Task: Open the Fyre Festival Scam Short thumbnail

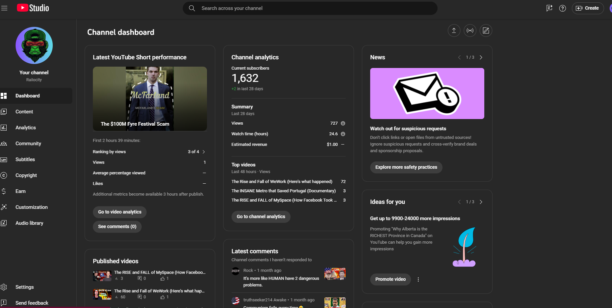Action: (150, 99)
